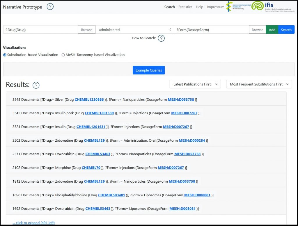
Task: Expand the remaining 491 results
Action: tap(33, 223)
